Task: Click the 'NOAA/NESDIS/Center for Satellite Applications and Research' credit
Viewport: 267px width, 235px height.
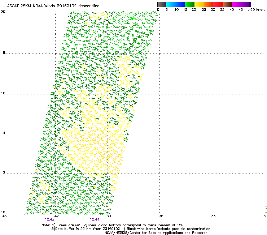Action: click(156, 233)
